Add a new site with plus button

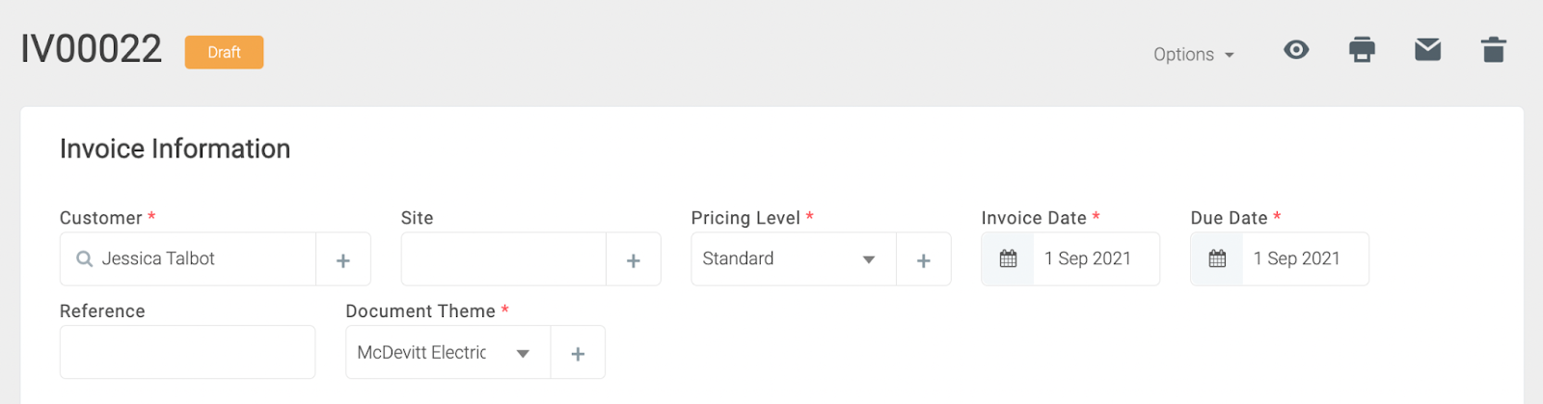pyautogui.click(x=634, y=259)
